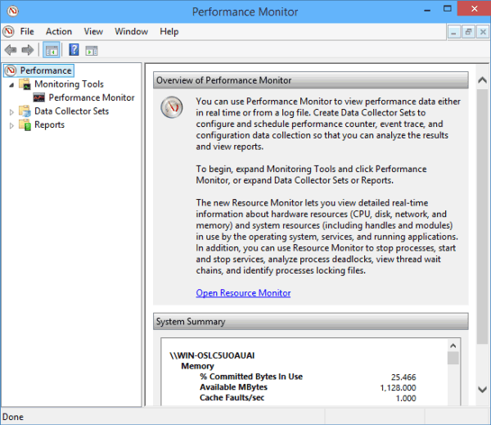
Task: Select Performance Monitor under Monitoring Tools
Action: pos(92,97)
